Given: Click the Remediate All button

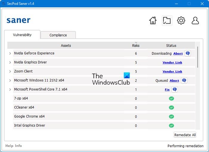Looking at the screenshot, I should [x=185, y=135].
